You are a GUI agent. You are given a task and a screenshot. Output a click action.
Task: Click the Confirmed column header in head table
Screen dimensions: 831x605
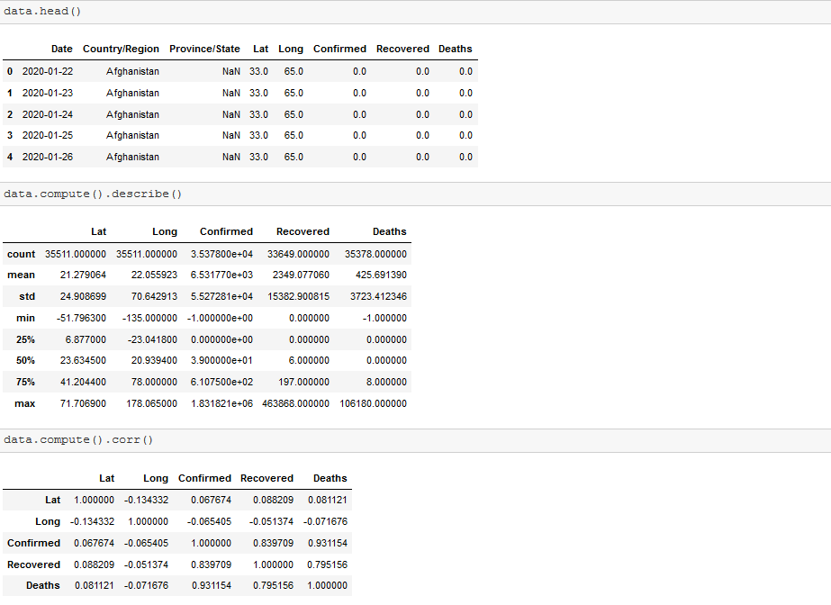pos(339,49)
